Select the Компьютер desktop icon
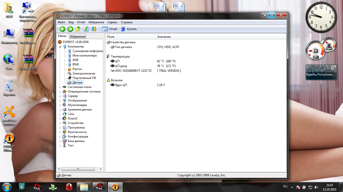 coord(9,36)
